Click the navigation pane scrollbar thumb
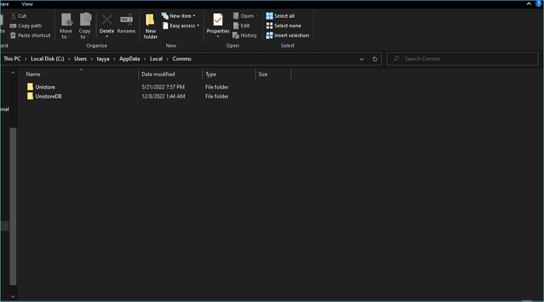This screenshot has height=302, width=544. (13, 207)
